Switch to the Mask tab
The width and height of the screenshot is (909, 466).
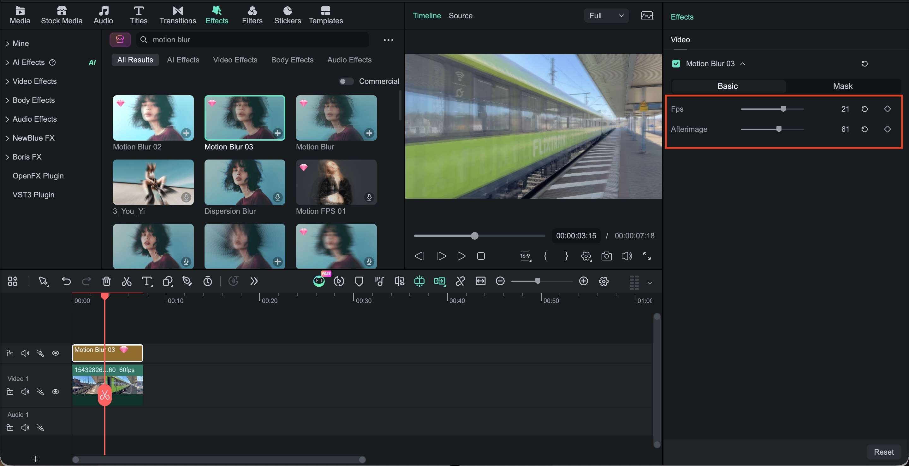[x=843, y=86]
